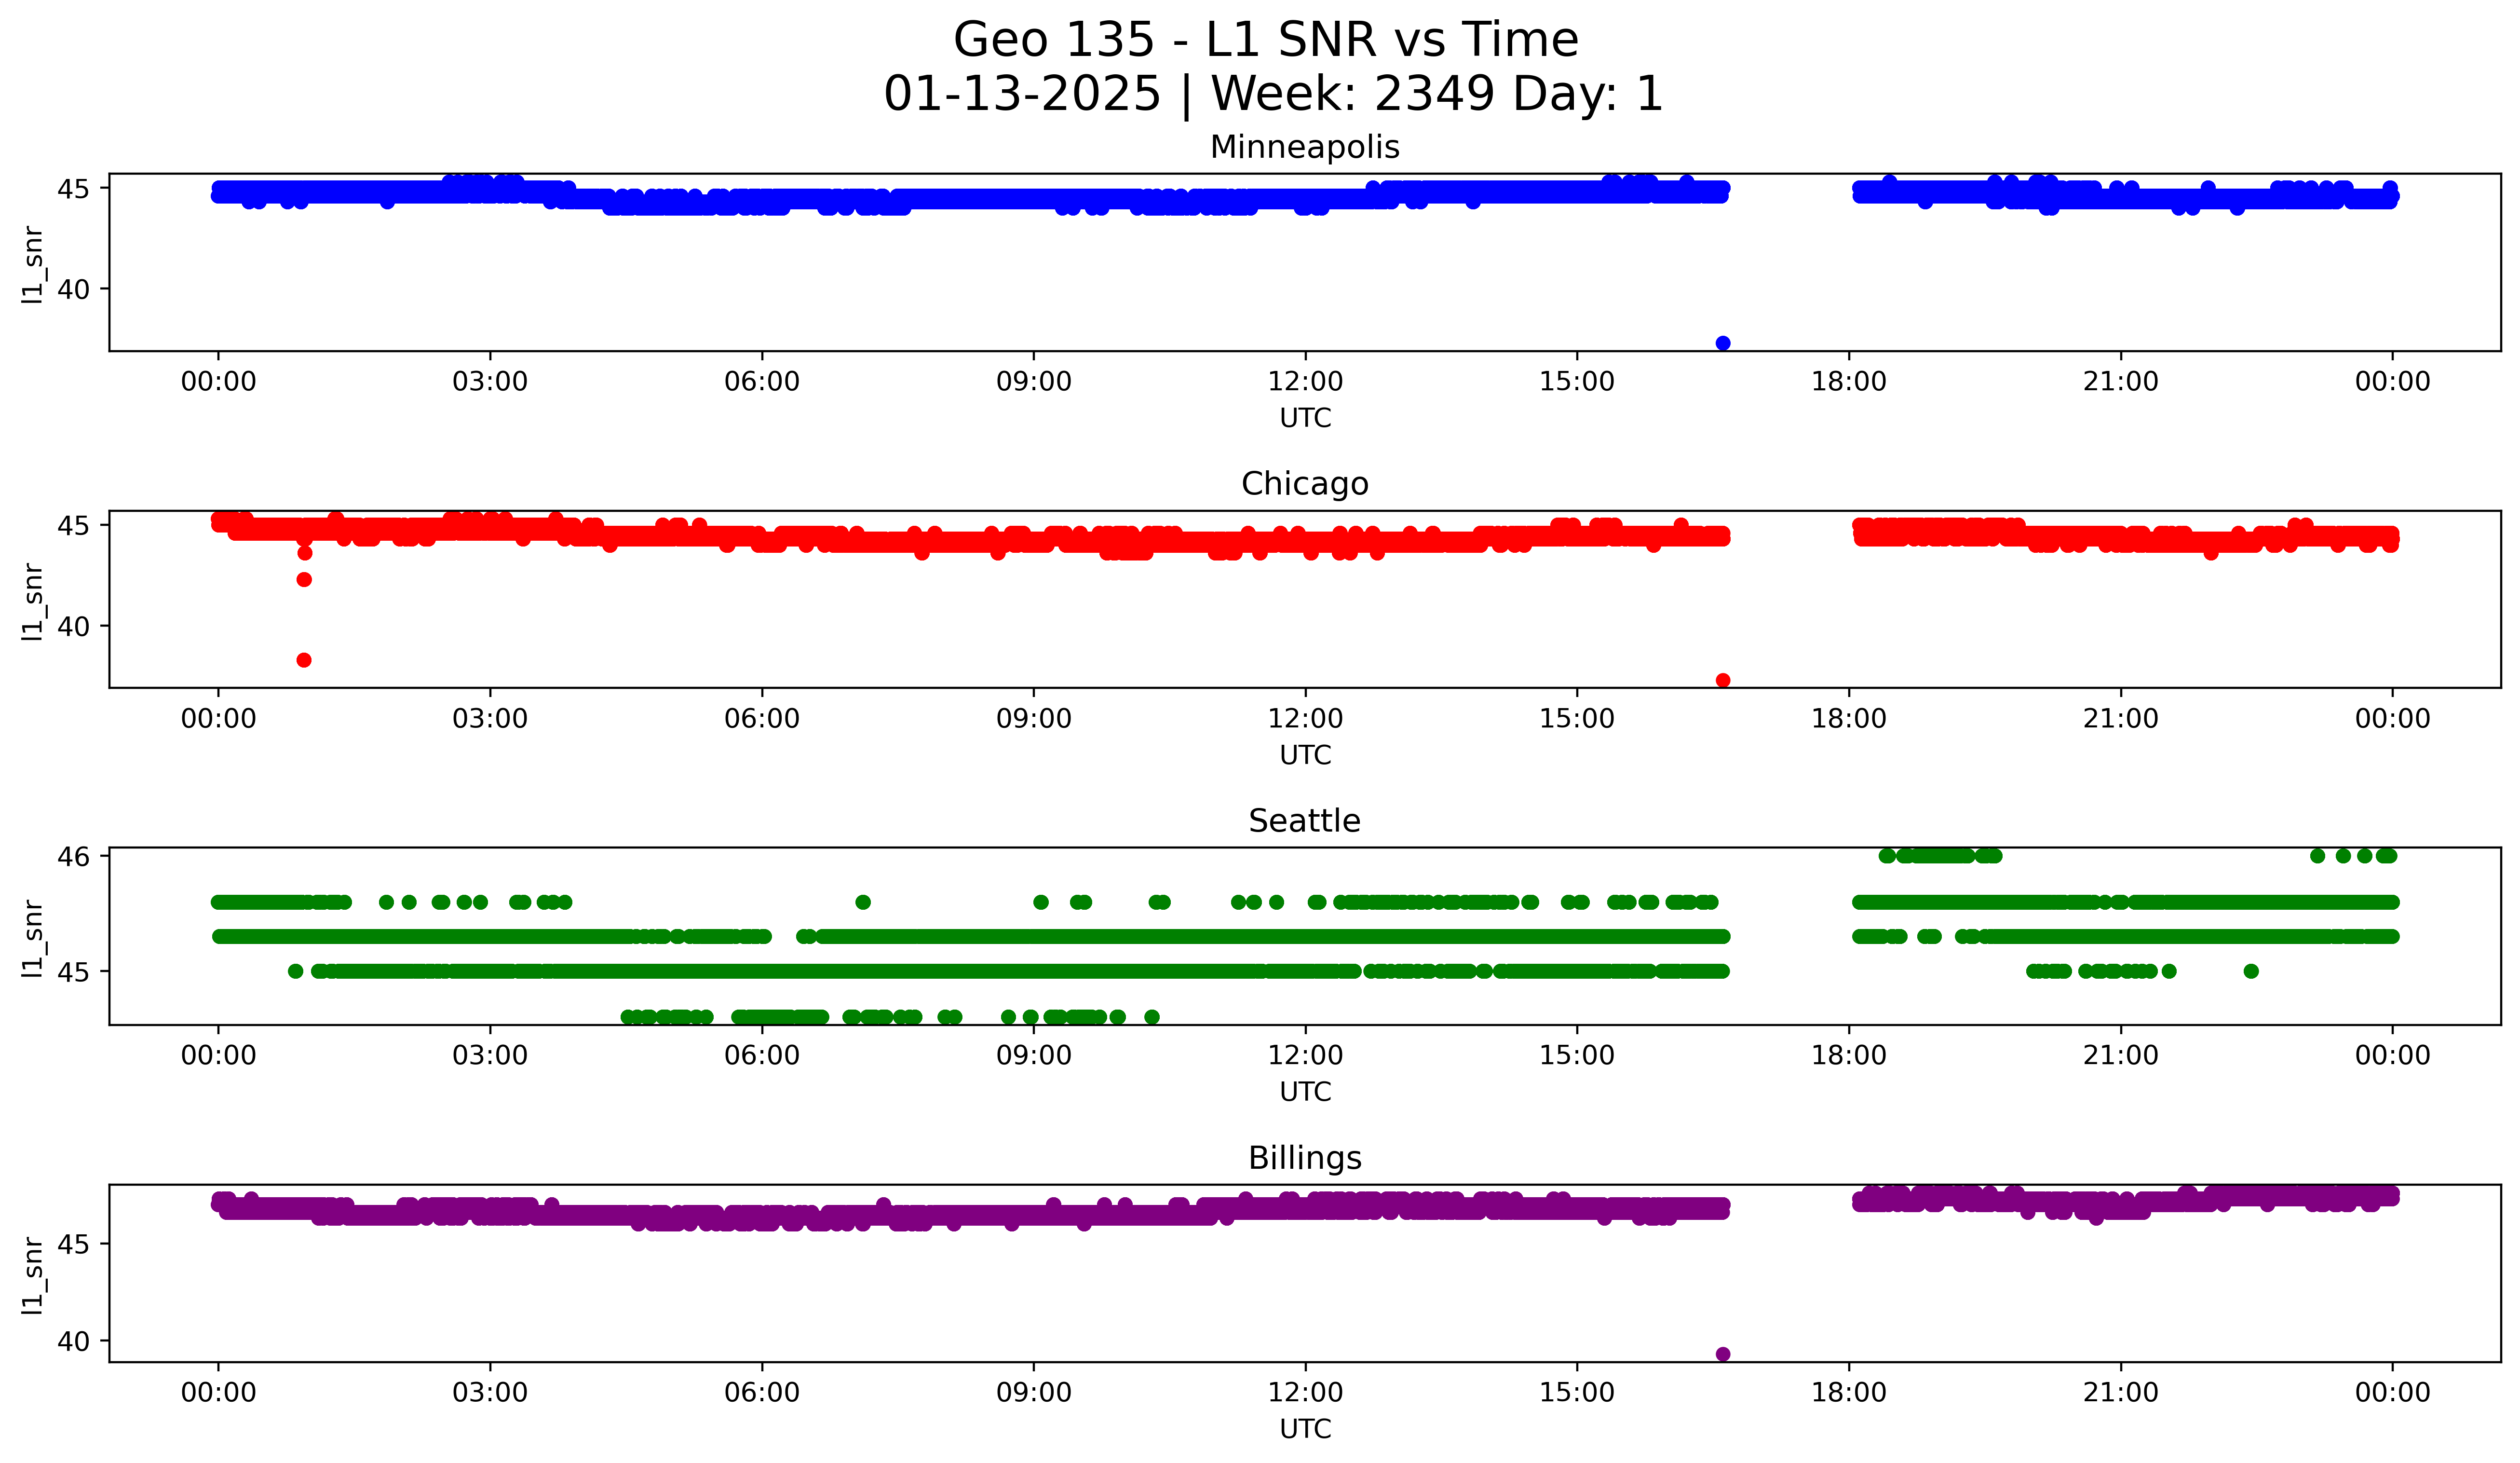Image resolution: width=2520 pixels, height=1463 pixels.
Task: Click the purple outlier point in Billings plot
Action: click(1722, 1354)
